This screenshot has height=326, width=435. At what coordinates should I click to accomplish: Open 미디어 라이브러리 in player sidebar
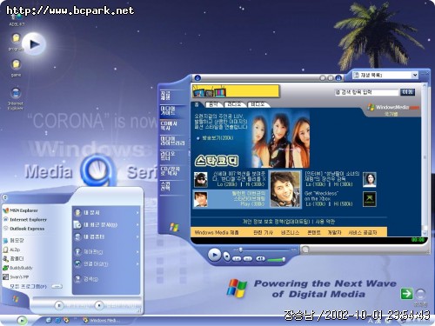(x=172, y=141)
